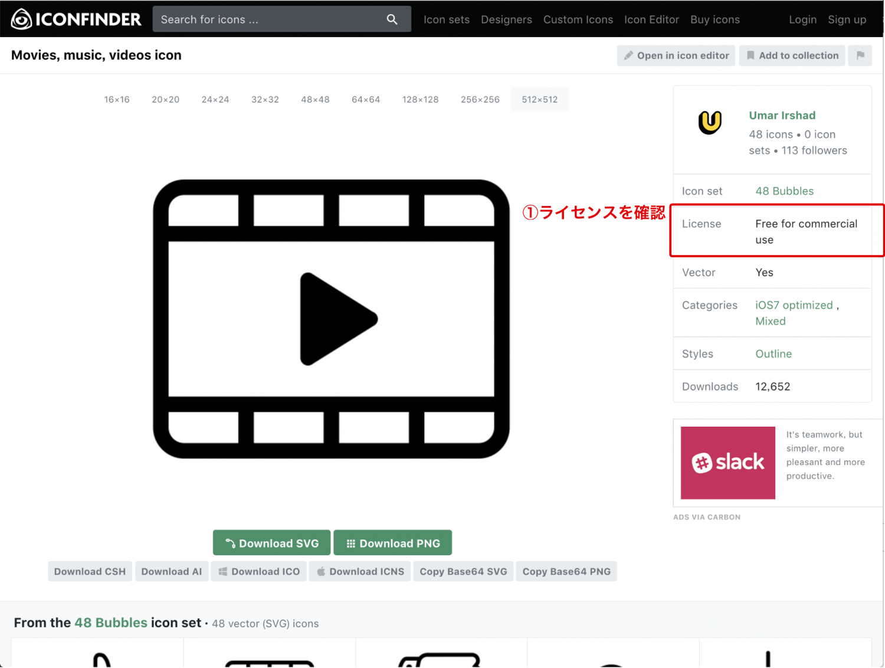Open the Designers menu item
The height and width of the screenshot is (668, 885).
click(x=506, y=19)
